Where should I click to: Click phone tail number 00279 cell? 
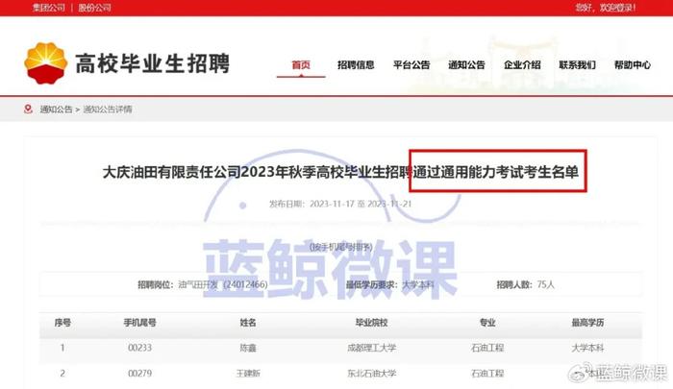(140, 374)
